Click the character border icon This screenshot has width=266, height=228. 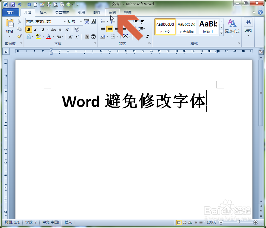(x=93, y=21)
